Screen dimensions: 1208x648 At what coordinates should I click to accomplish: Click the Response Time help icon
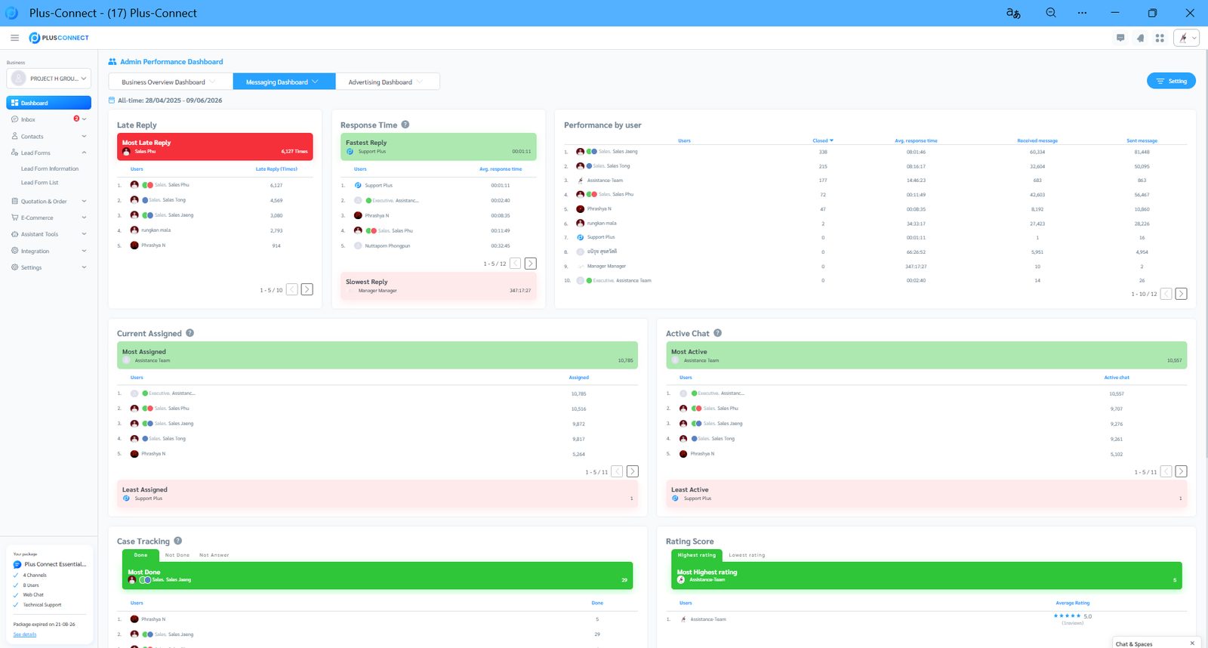click(405, 125)
